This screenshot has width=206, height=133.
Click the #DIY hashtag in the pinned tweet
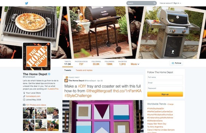pos(82,86)
